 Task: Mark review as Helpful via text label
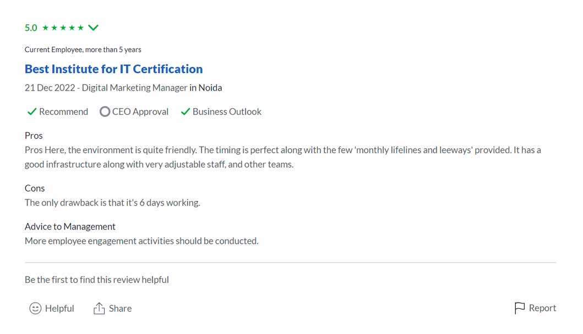point(59,308)
